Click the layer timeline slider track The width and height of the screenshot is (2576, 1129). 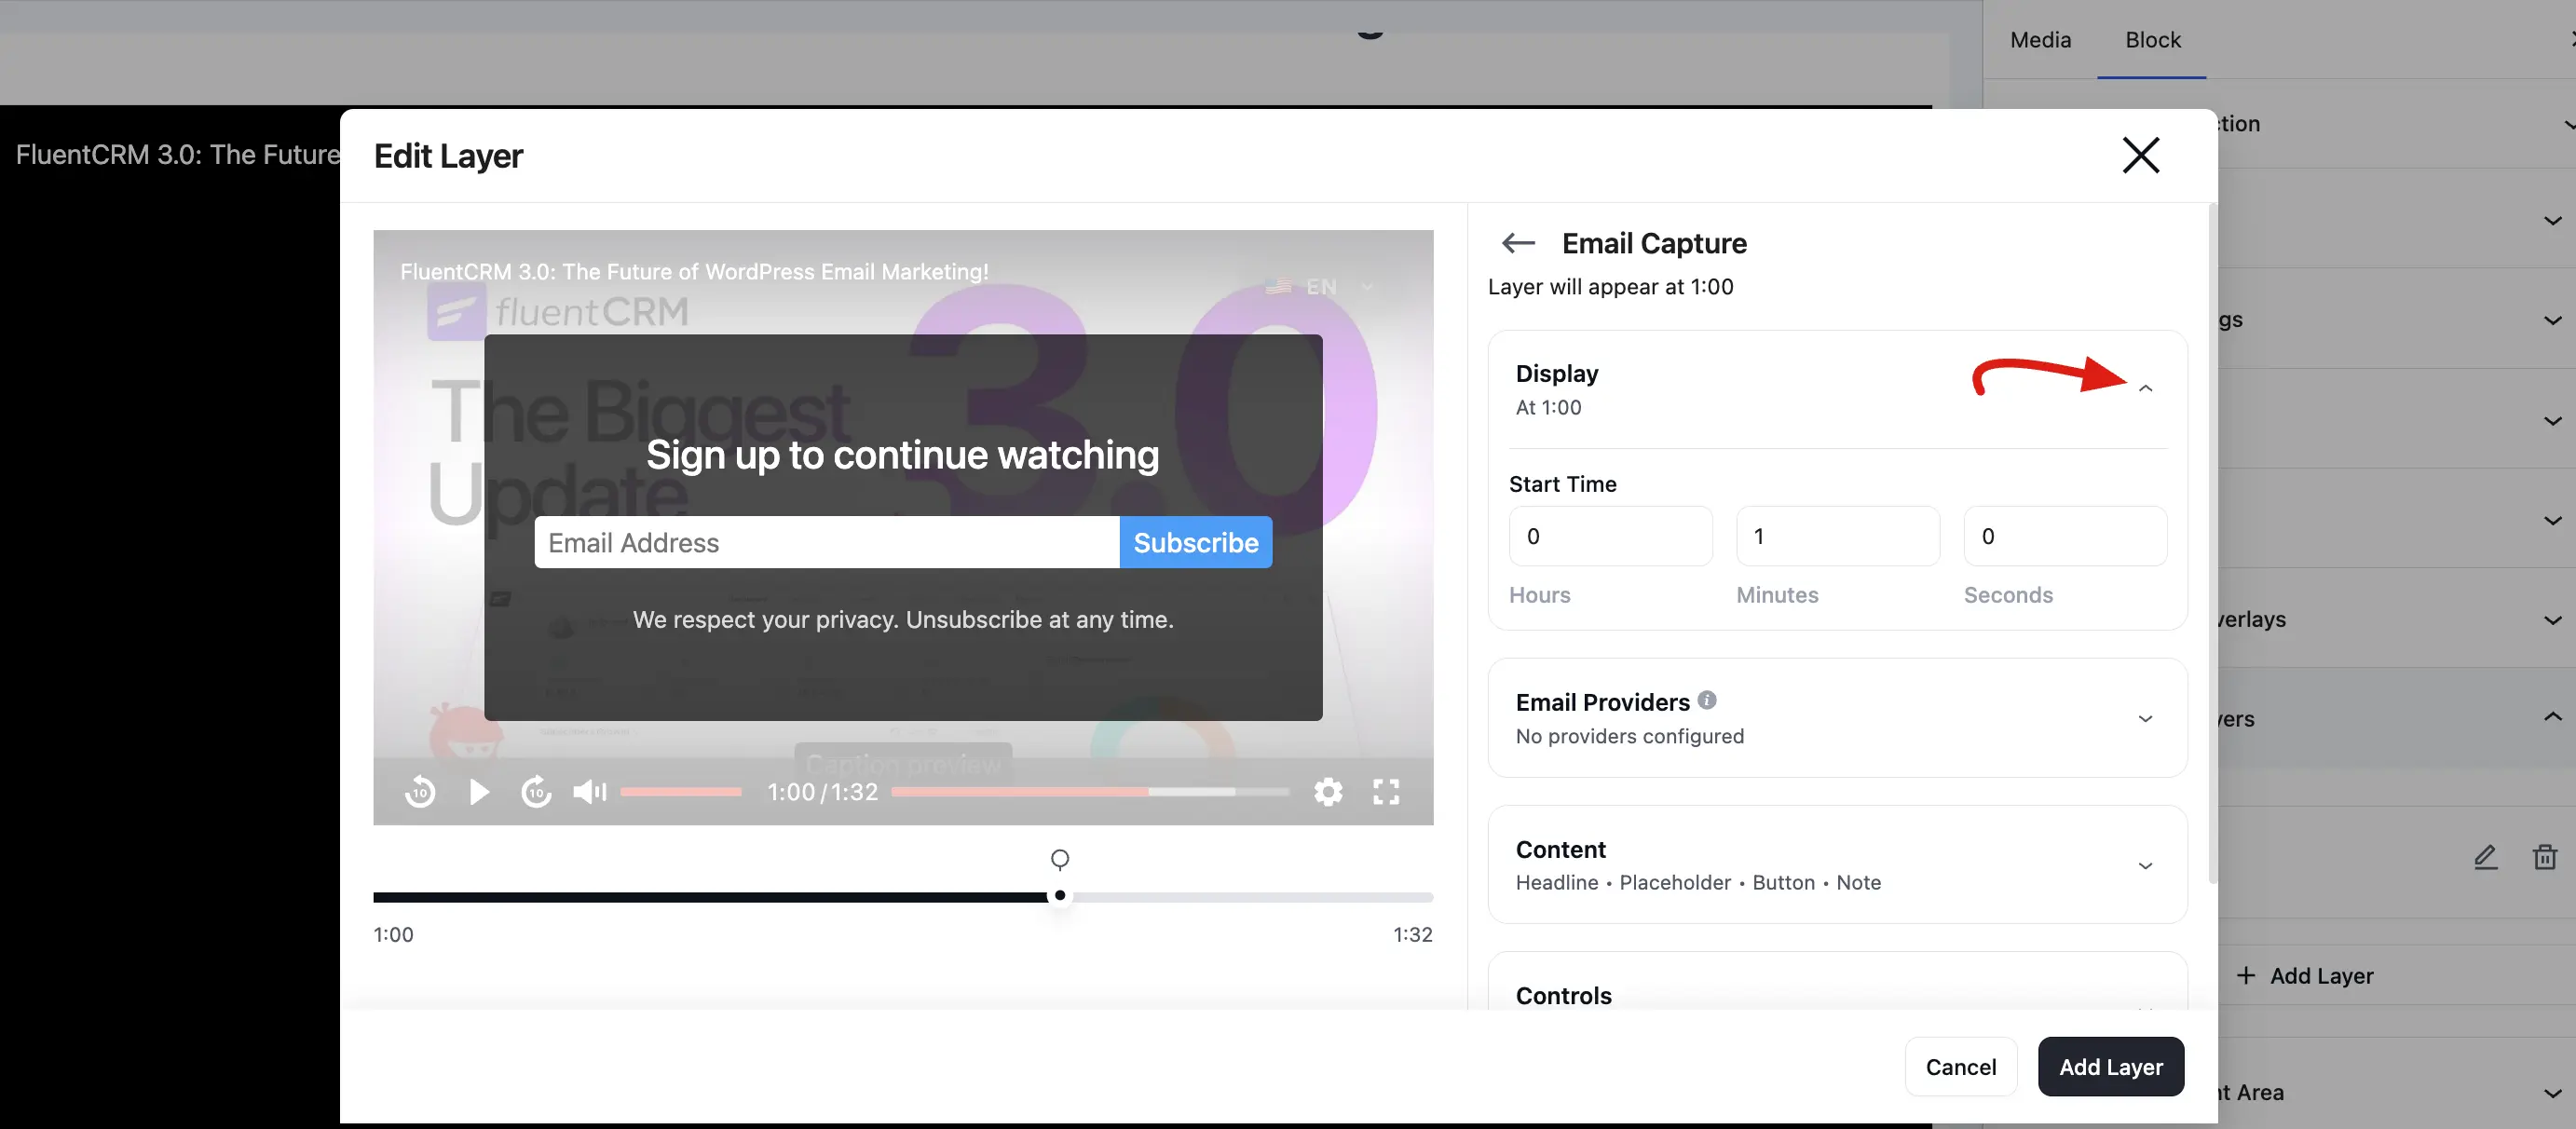903,897
